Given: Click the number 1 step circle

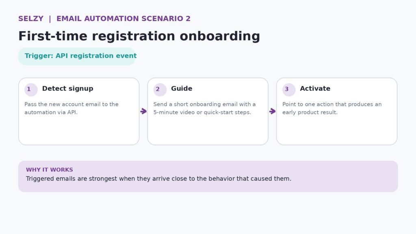Looking at the screenshot, I should (x=31, y=90).
